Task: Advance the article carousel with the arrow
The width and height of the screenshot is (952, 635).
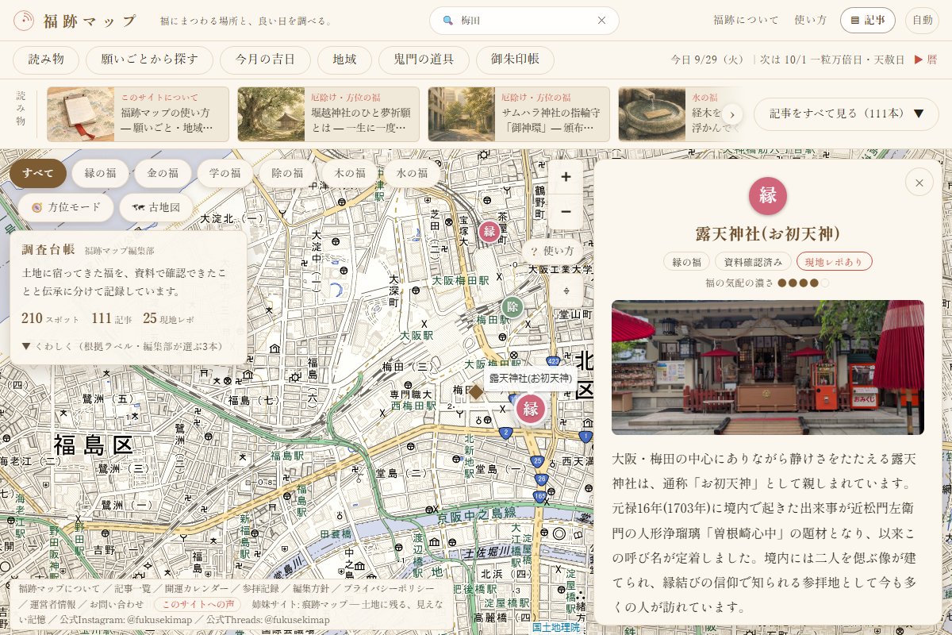Action: (732, 114)
